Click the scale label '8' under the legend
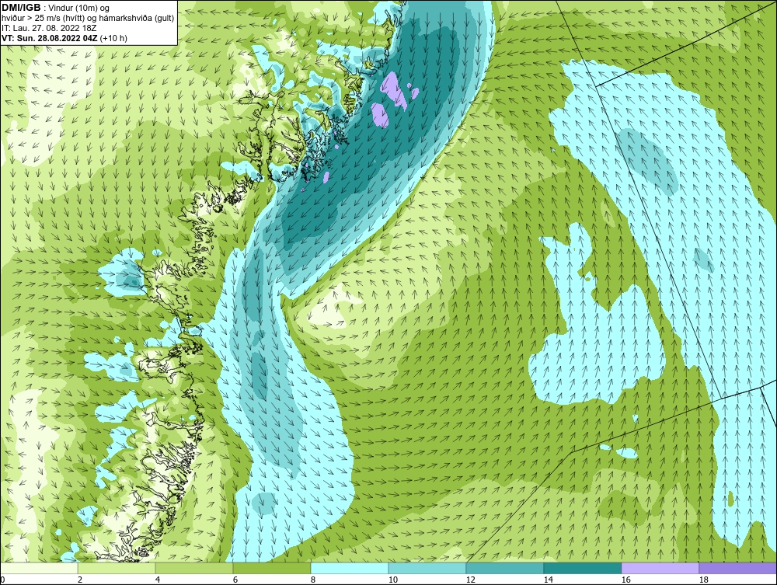The image size is (777, 585). coord(313,580)
